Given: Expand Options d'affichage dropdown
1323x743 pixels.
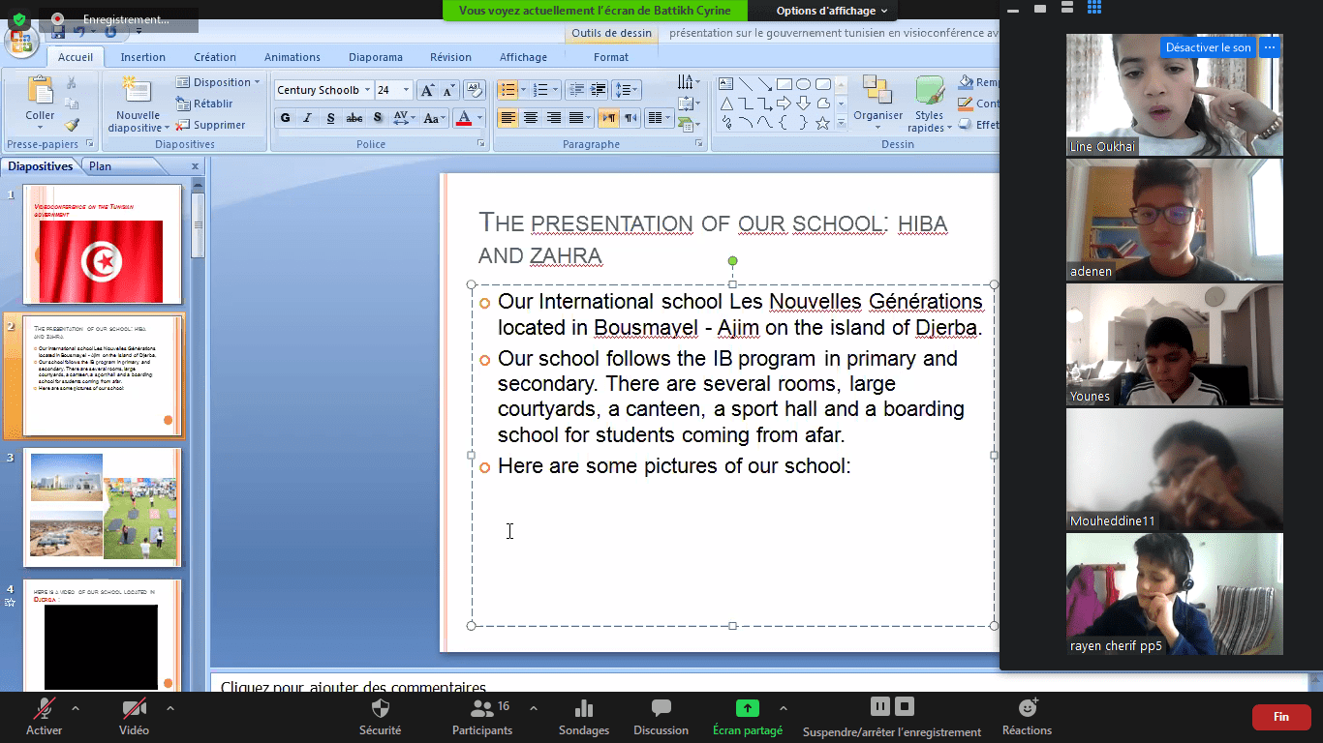Looking at the screenshot, I should [831, 11].
